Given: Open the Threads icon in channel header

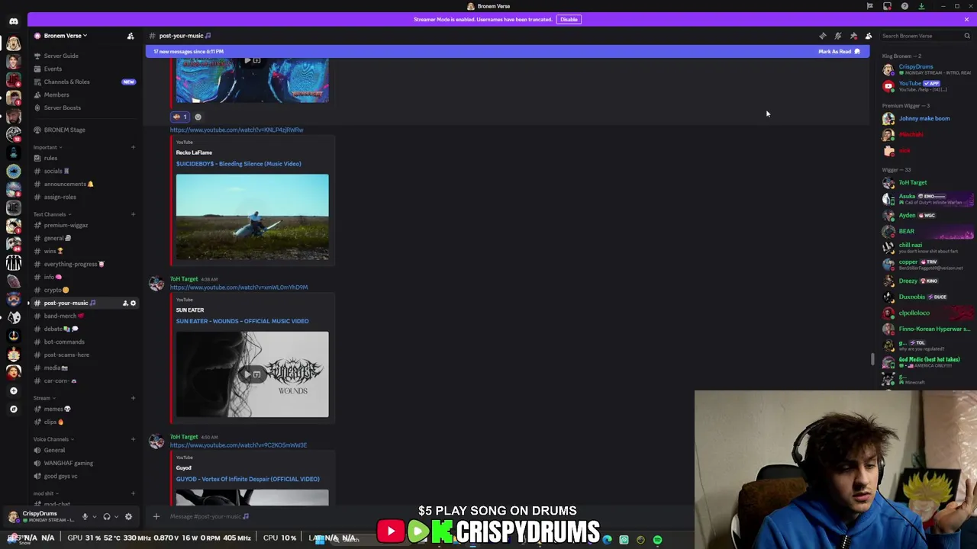Looking at the screenshot, I should tap(822, 36).
